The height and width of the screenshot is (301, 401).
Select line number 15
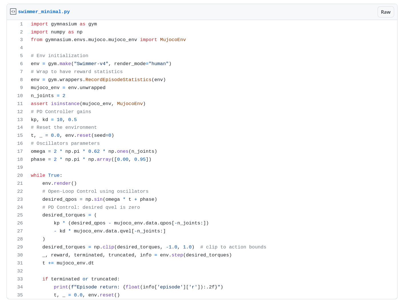(20, 135)
